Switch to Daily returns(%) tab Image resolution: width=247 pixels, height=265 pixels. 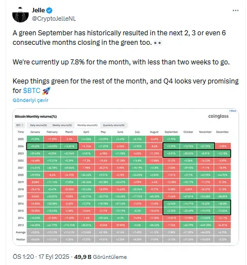38,125
